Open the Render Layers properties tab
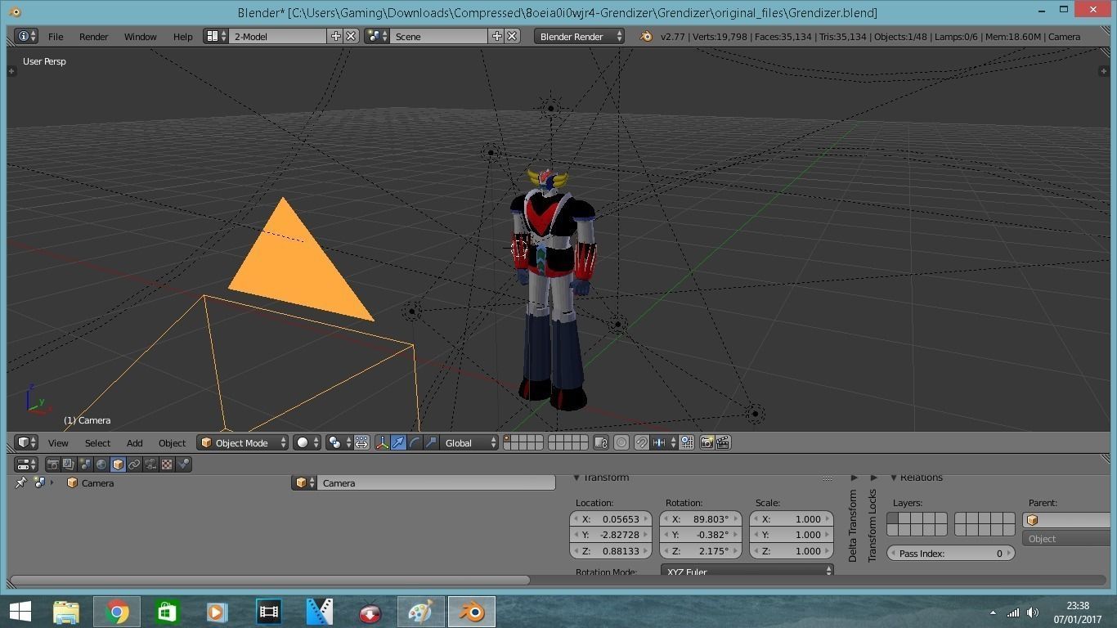 tap(69, 464)
